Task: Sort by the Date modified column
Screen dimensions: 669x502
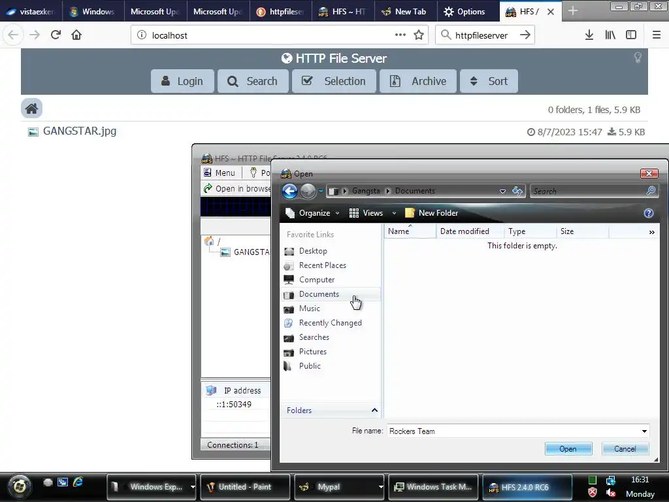Action: [x=470, y=231]
